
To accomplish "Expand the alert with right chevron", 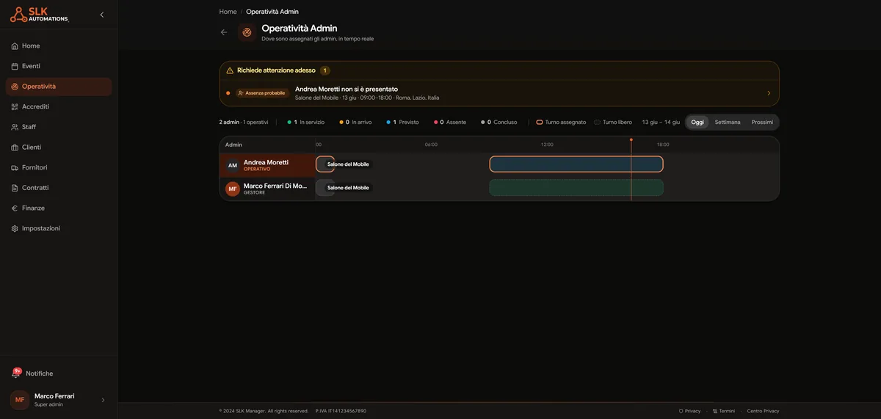I will coord(769,93).
